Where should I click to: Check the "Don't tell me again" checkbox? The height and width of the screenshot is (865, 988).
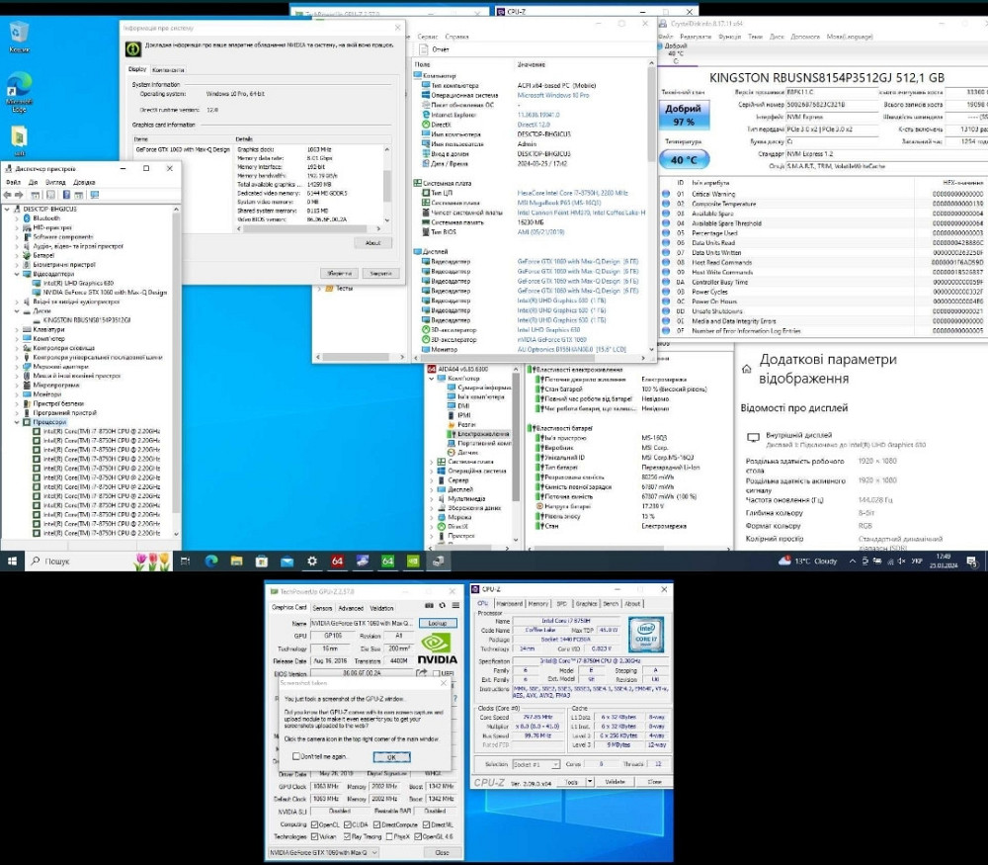296,756
